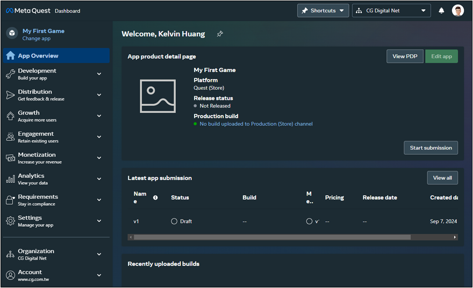
Task: Click the Engagement people icon
Action: point(11,137)
